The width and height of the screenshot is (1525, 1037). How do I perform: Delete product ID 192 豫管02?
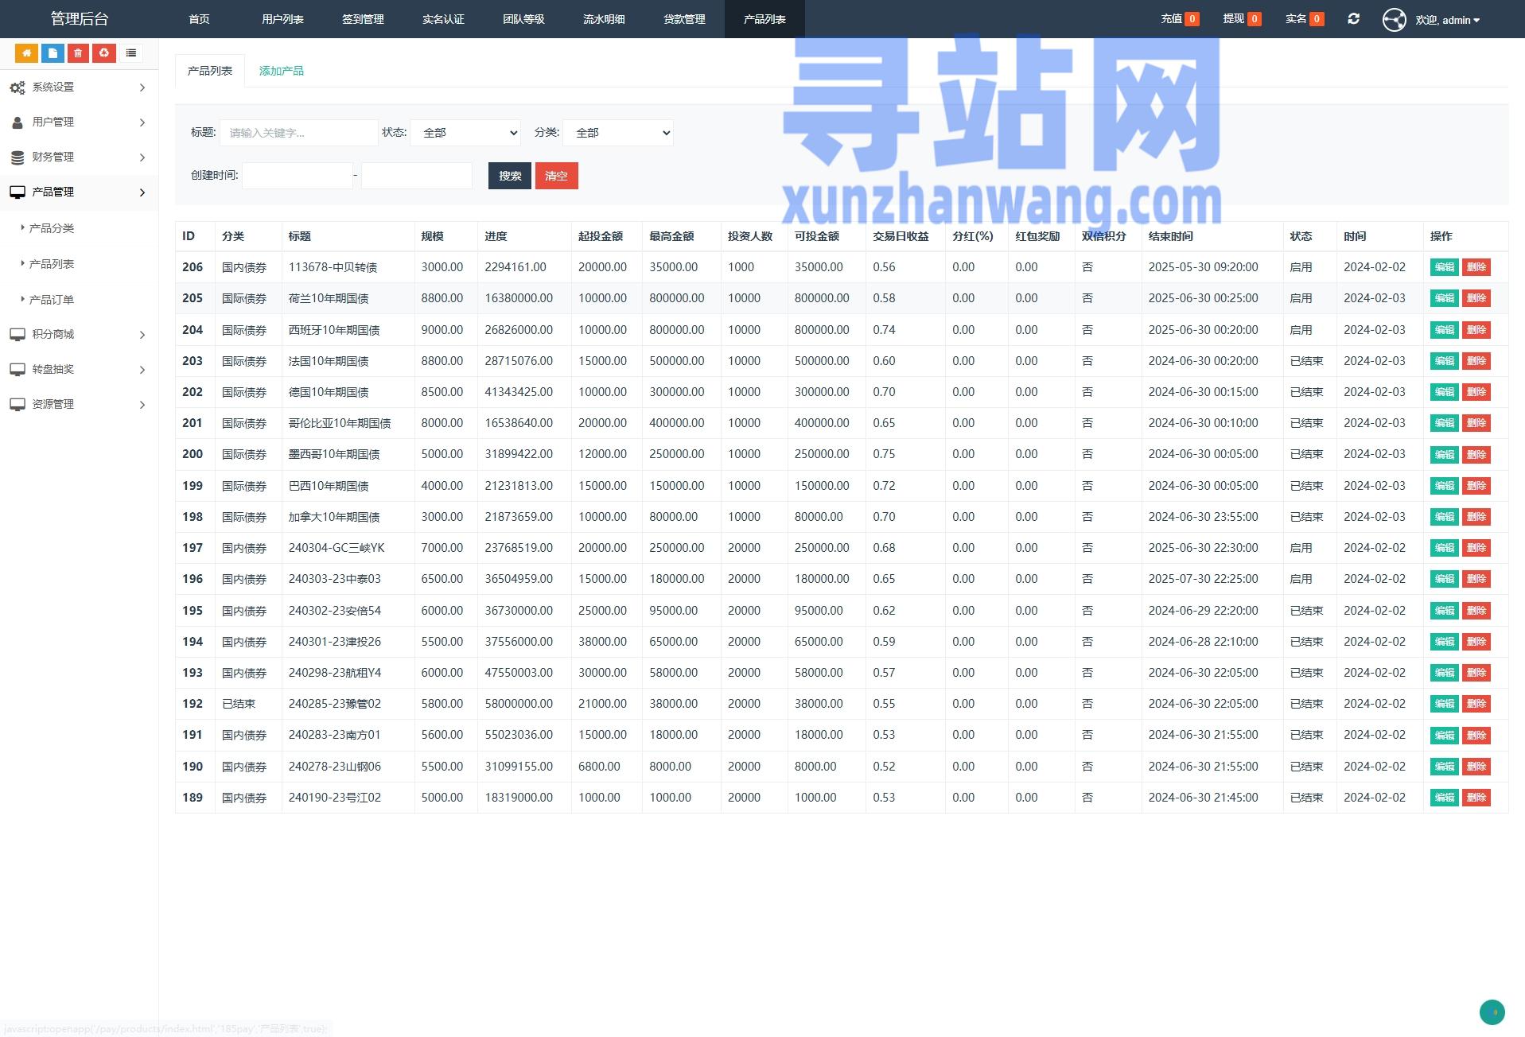click(1476, 704)
